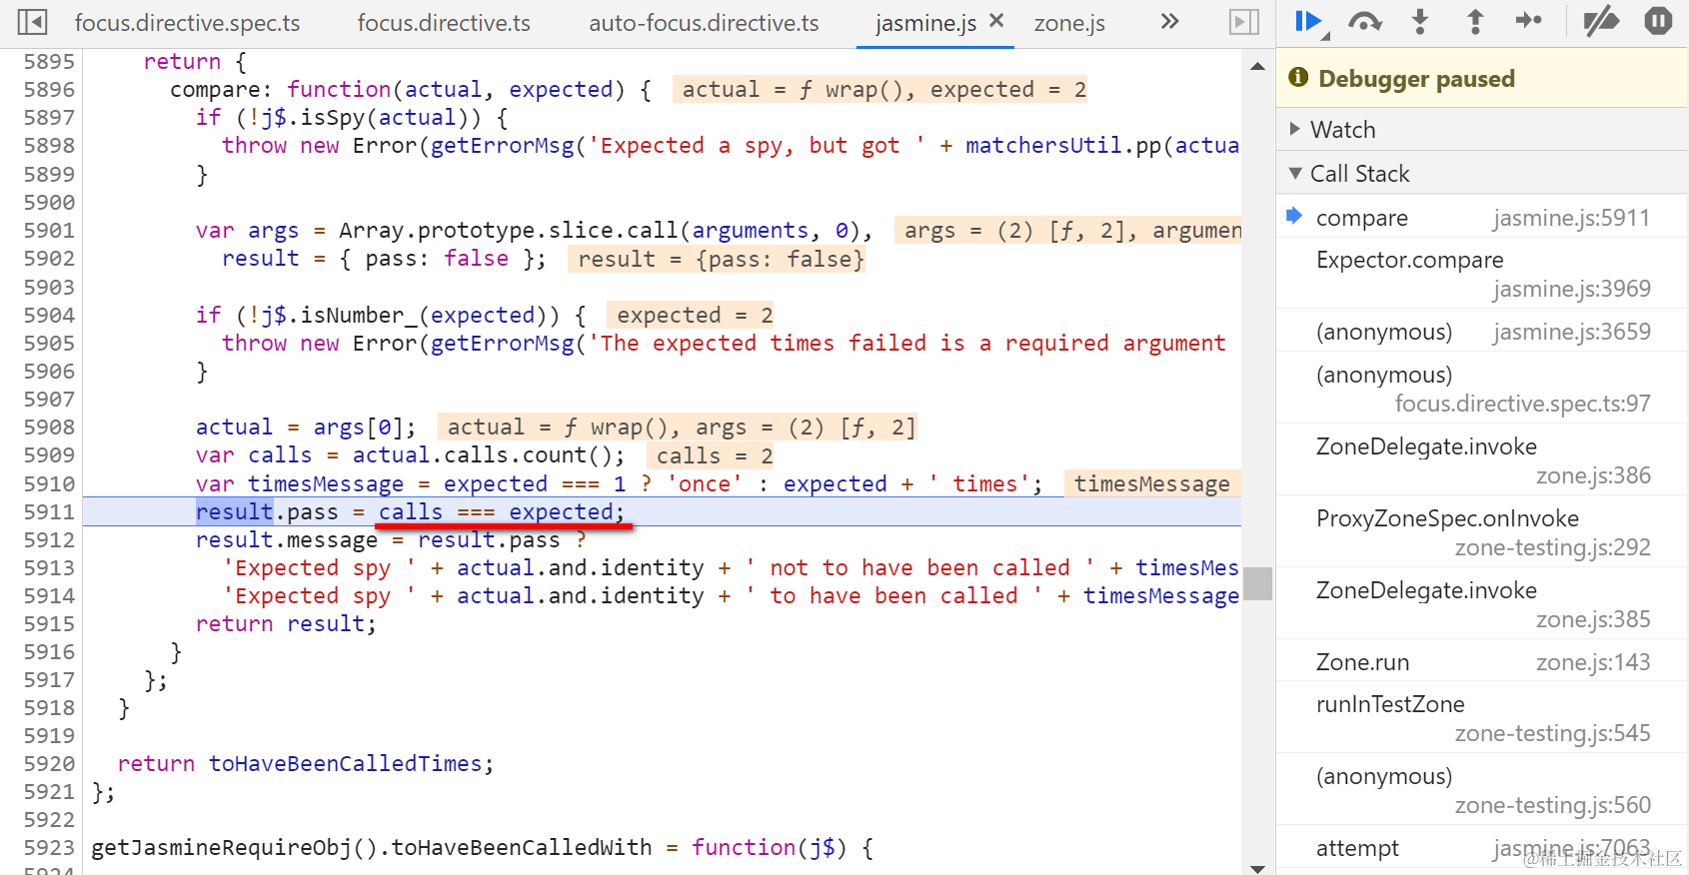Click the Debugger paused info icon
The image size is (1689, 875).
point(1298,77)
